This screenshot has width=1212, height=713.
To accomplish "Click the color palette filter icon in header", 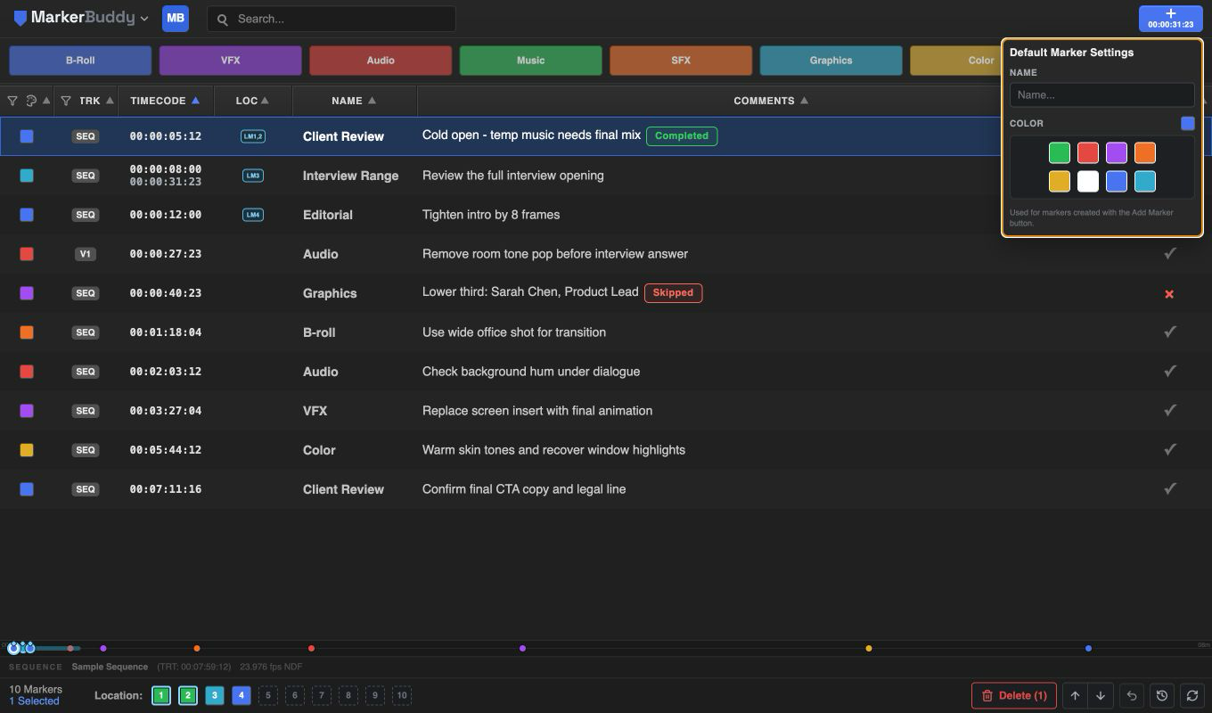I will coord(31,101).
